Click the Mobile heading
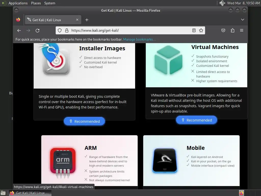This screenshot has height=196, width=261. coord(195,148)
